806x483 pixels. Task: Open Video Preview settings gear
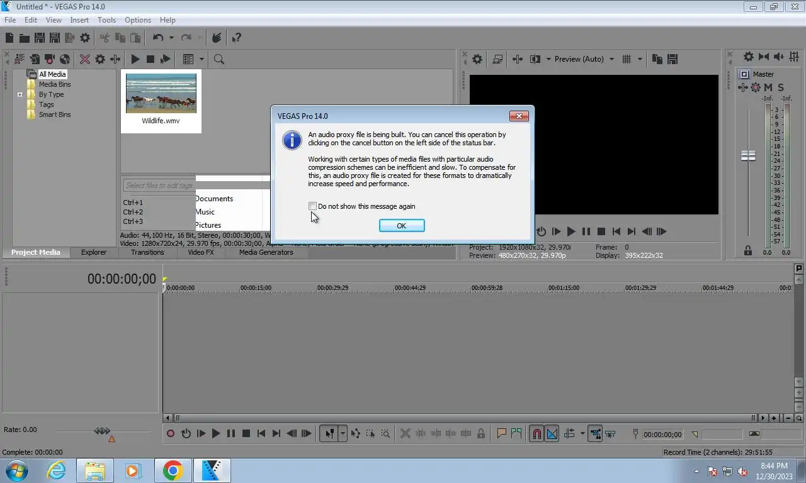[x=477, y=59]
